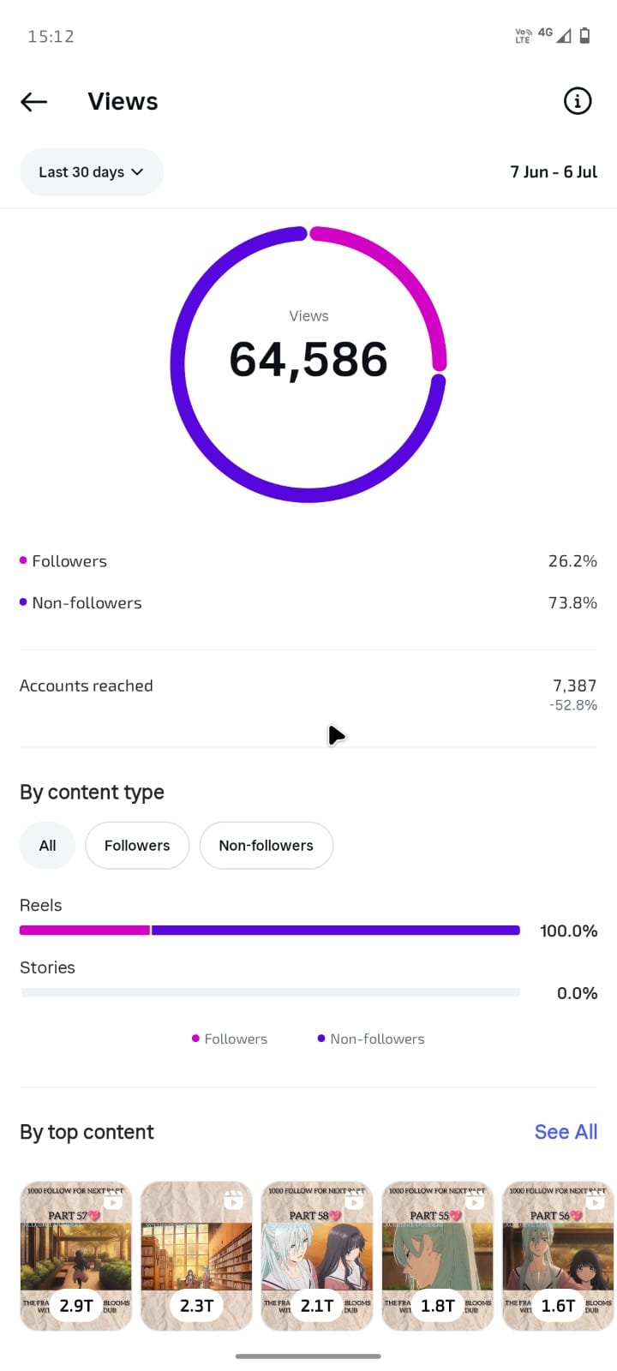Screen dimensions: 617x1371
Task: Tap the chevron next to Last 30 days
Action: tap(137, 172)
